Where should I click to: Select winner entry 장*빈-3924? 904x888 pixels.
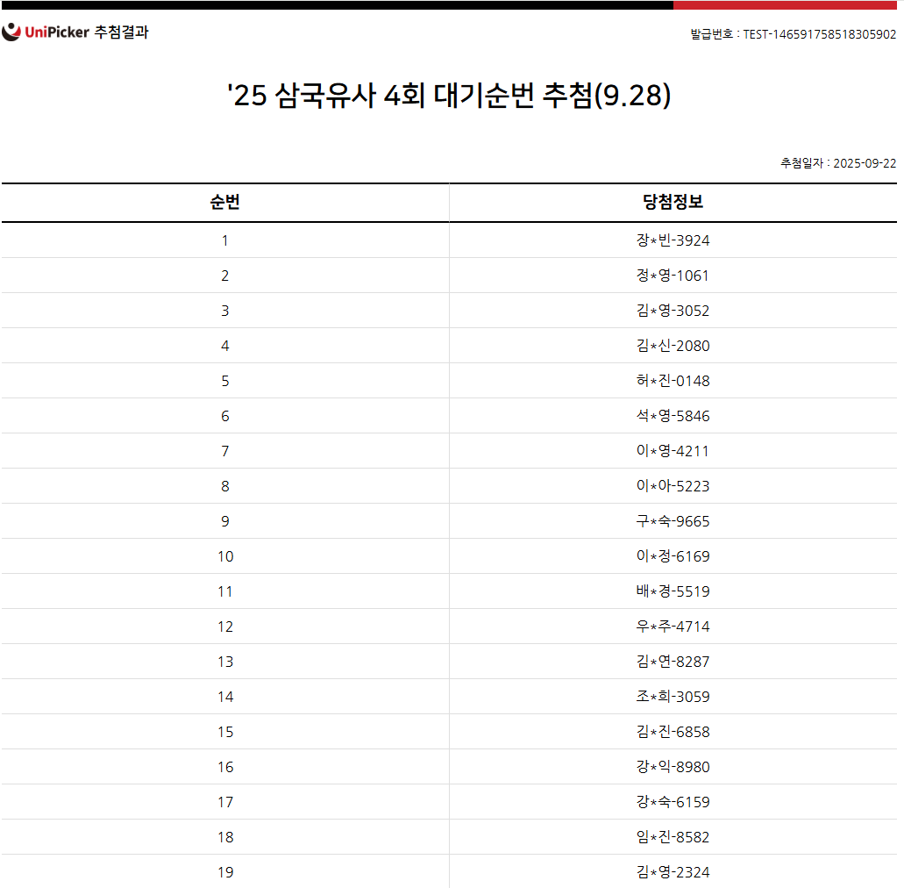coord(673,240)
